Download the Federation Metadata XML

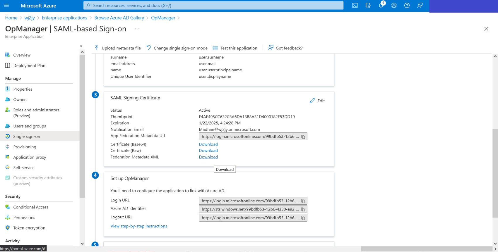(x=208, y=157)
